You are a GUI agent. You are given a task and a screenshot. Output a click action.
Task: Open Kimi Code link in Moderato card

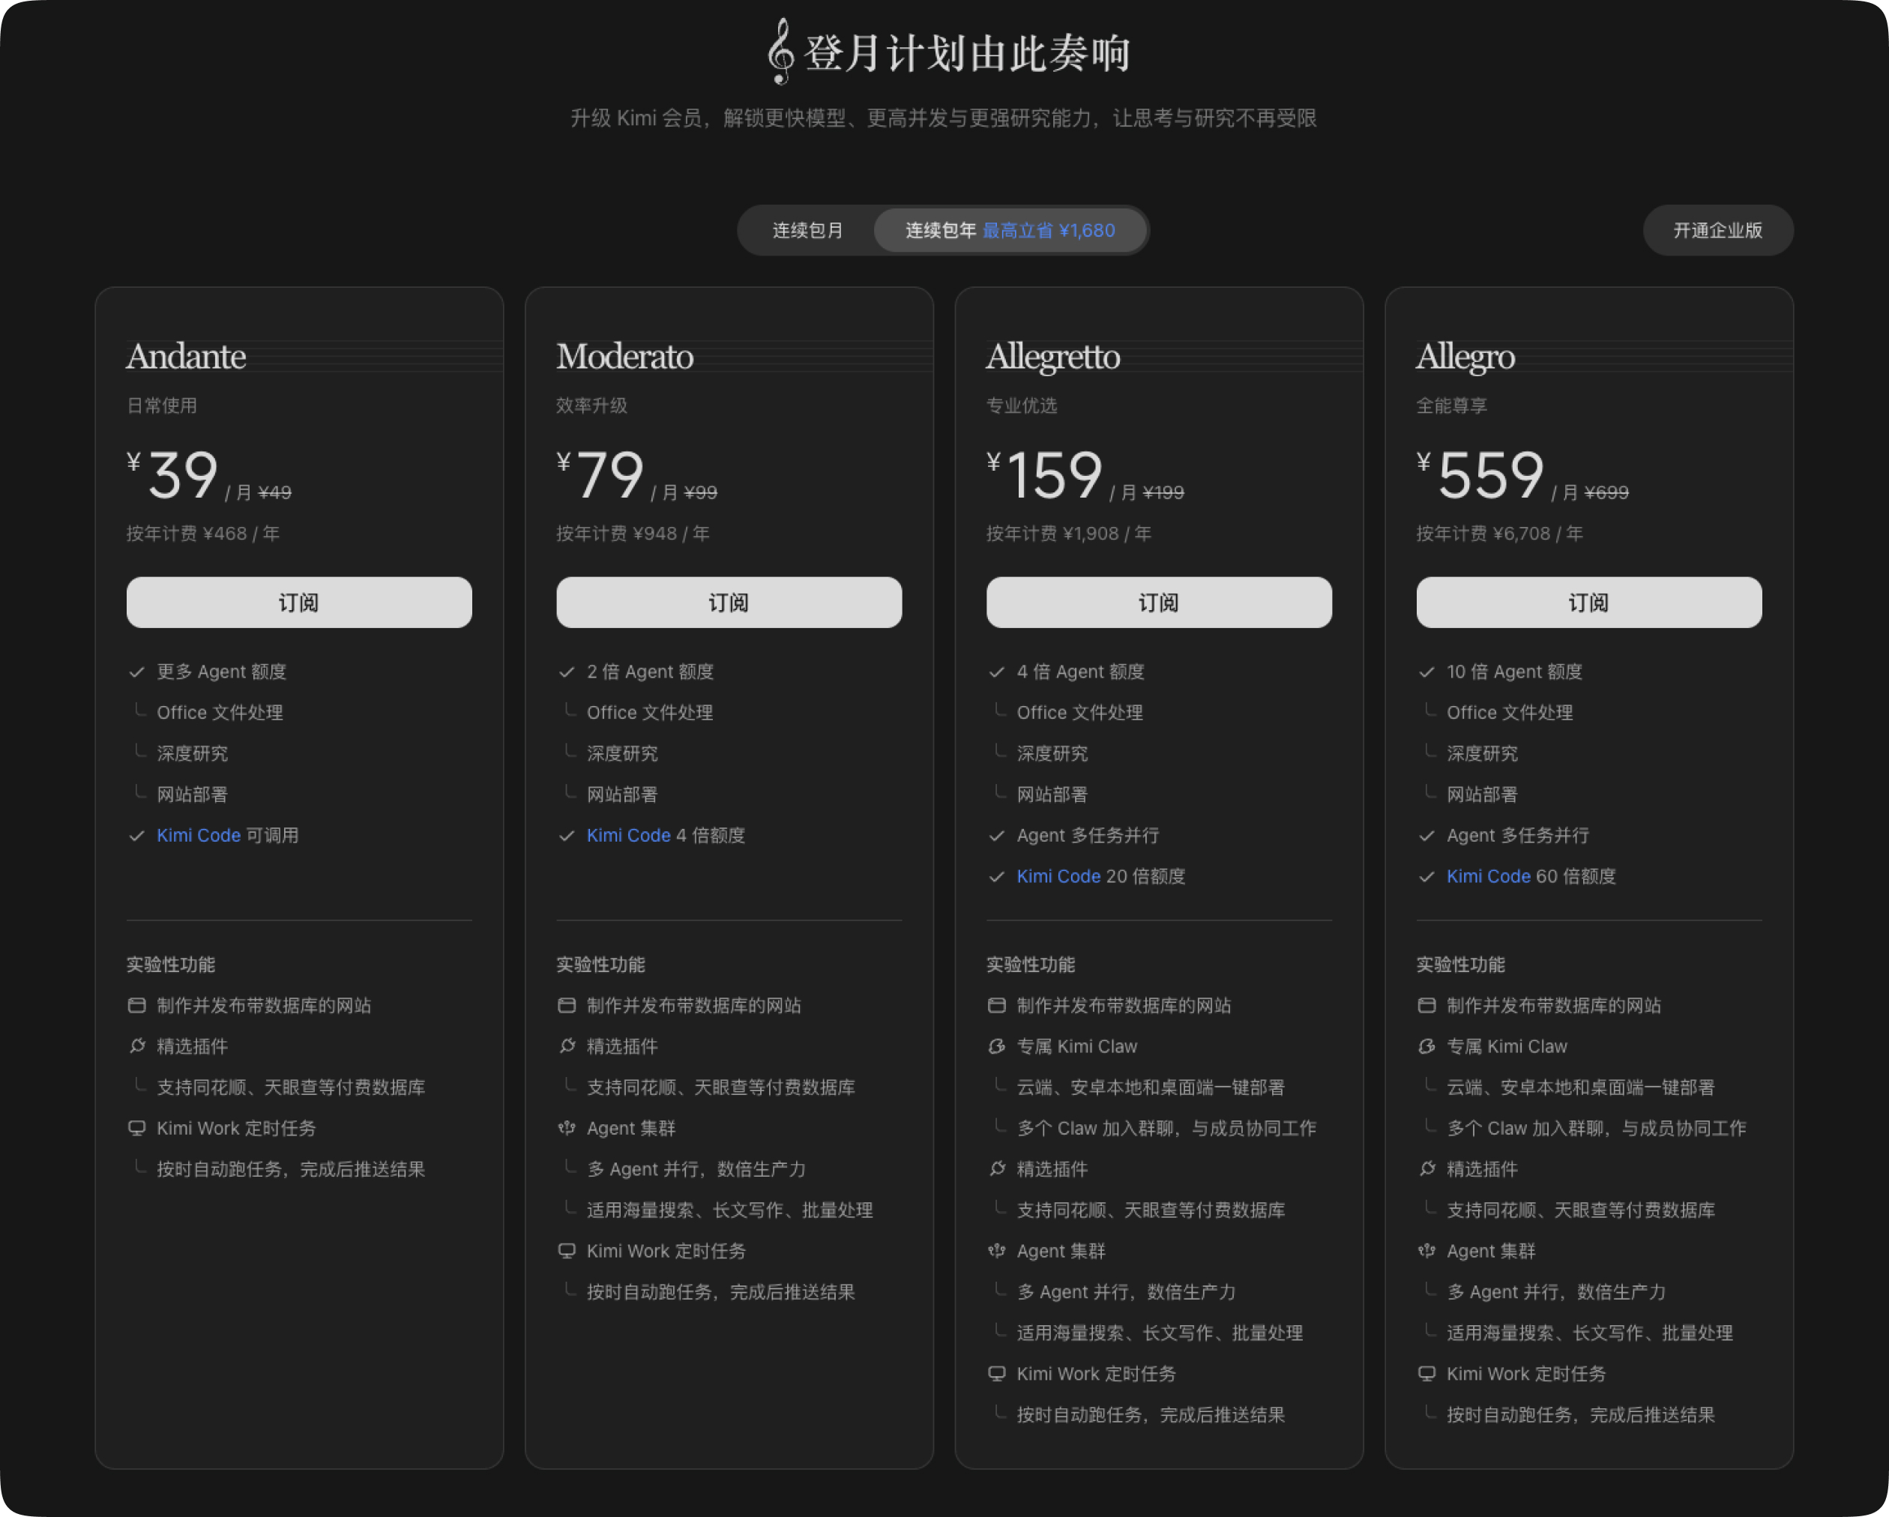point(628,836)
